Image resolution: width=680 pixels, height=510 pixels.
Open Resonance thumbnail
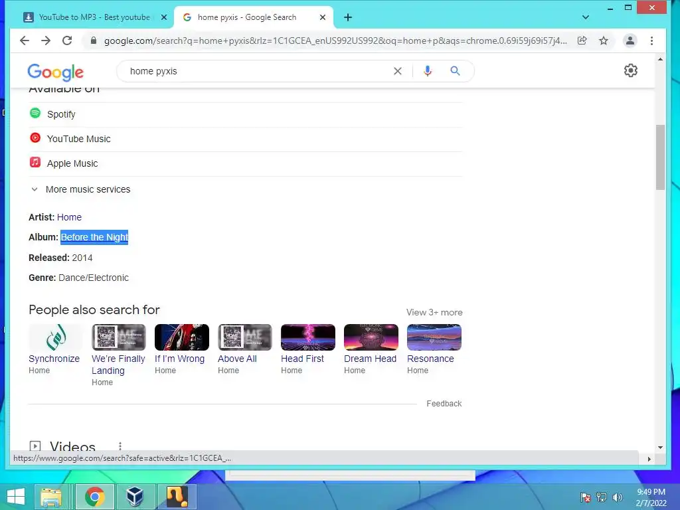(434, 337)
